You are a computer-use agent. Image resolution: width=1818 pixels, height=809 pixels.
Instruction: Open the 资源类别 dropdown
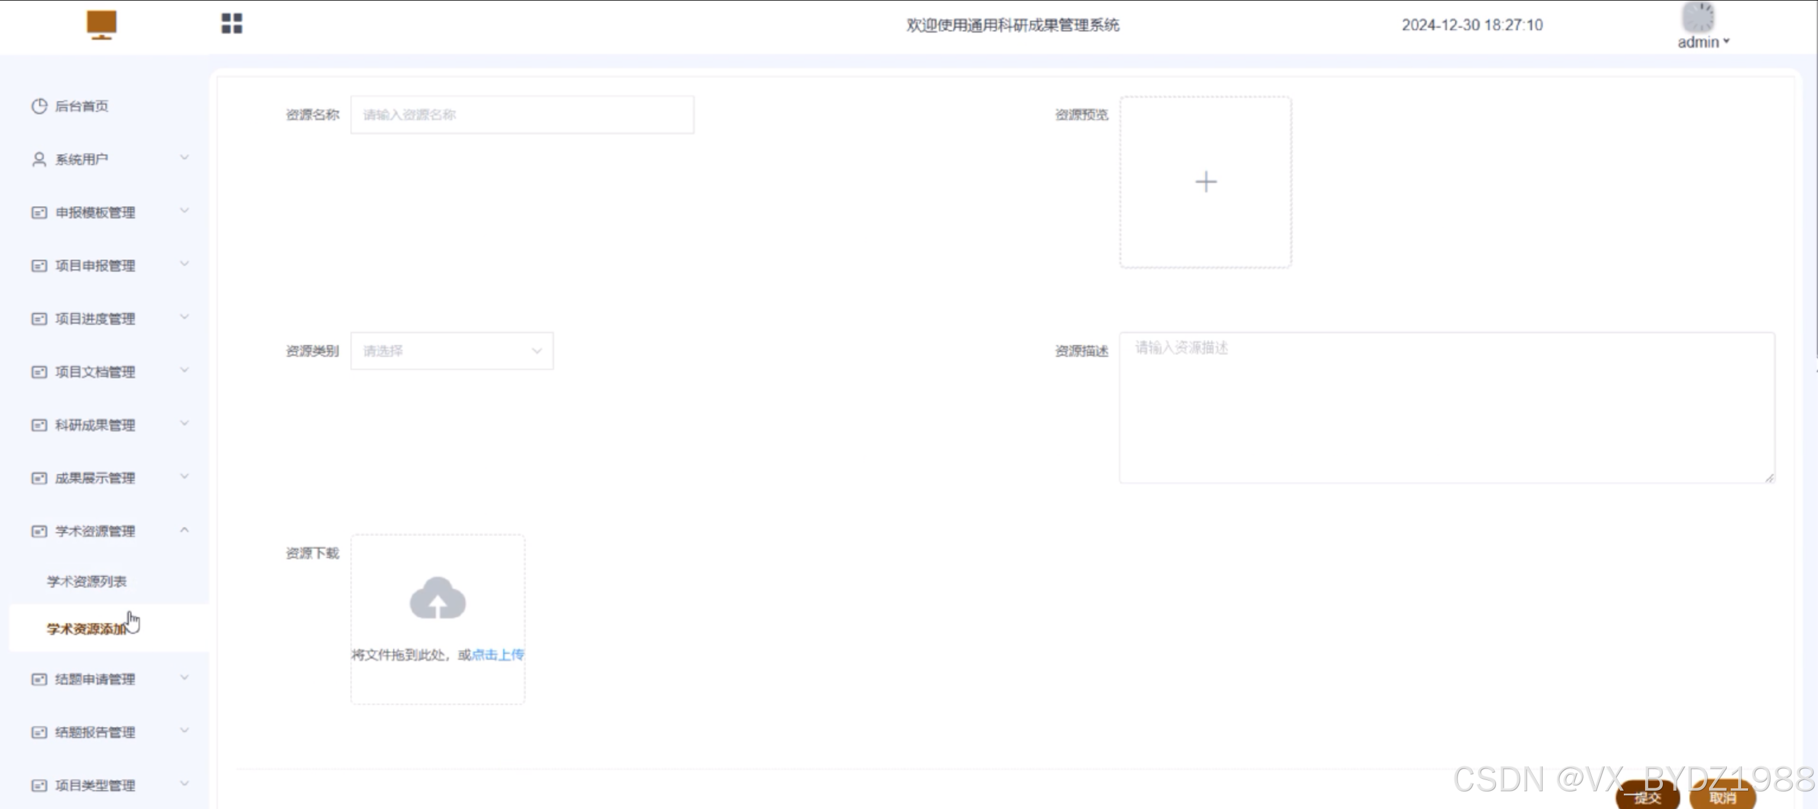coord(452,350)
